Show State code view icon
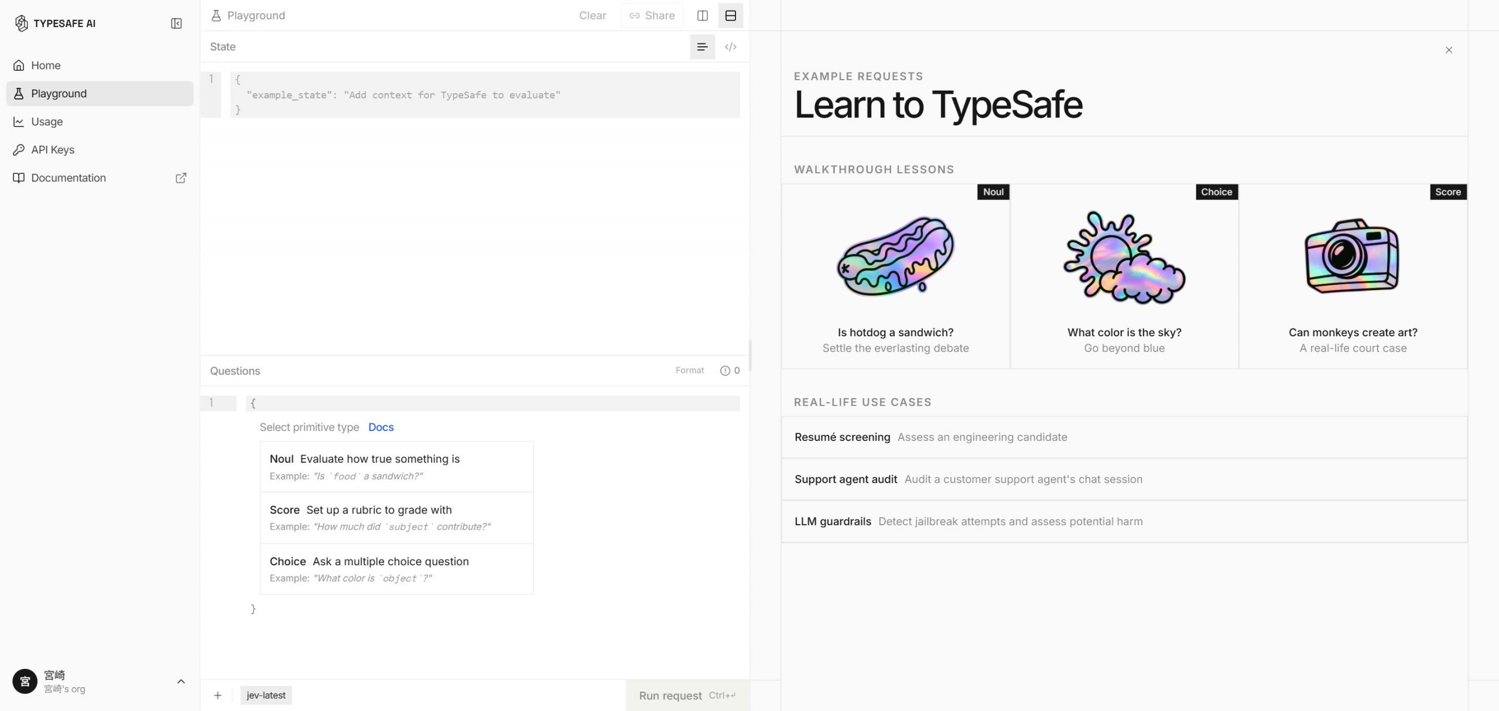 pyautogui.click(x=731, y=47)
